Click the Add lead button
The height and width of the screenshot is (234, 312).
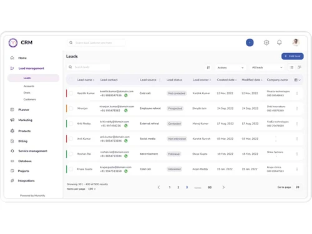pos(292,56)
